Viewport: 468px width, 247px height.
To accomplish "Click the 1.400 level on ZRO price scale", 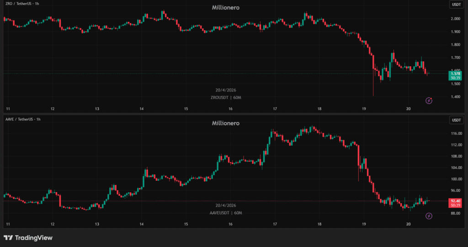I will click(x=456, y=97).
